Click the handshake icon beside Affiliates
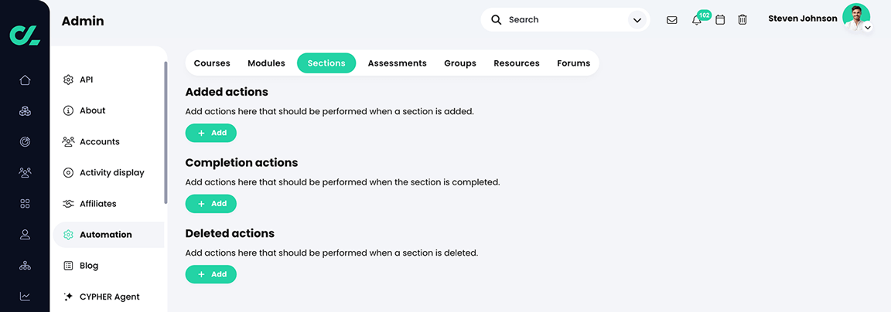Viewport: 891px width, 312px height. 68,204
